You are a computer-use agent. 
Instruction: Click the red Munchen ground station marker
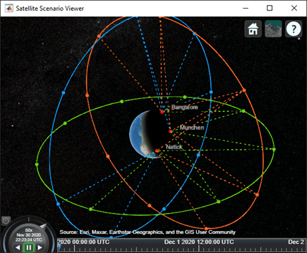pyautogui.click(x=171, y=132)
